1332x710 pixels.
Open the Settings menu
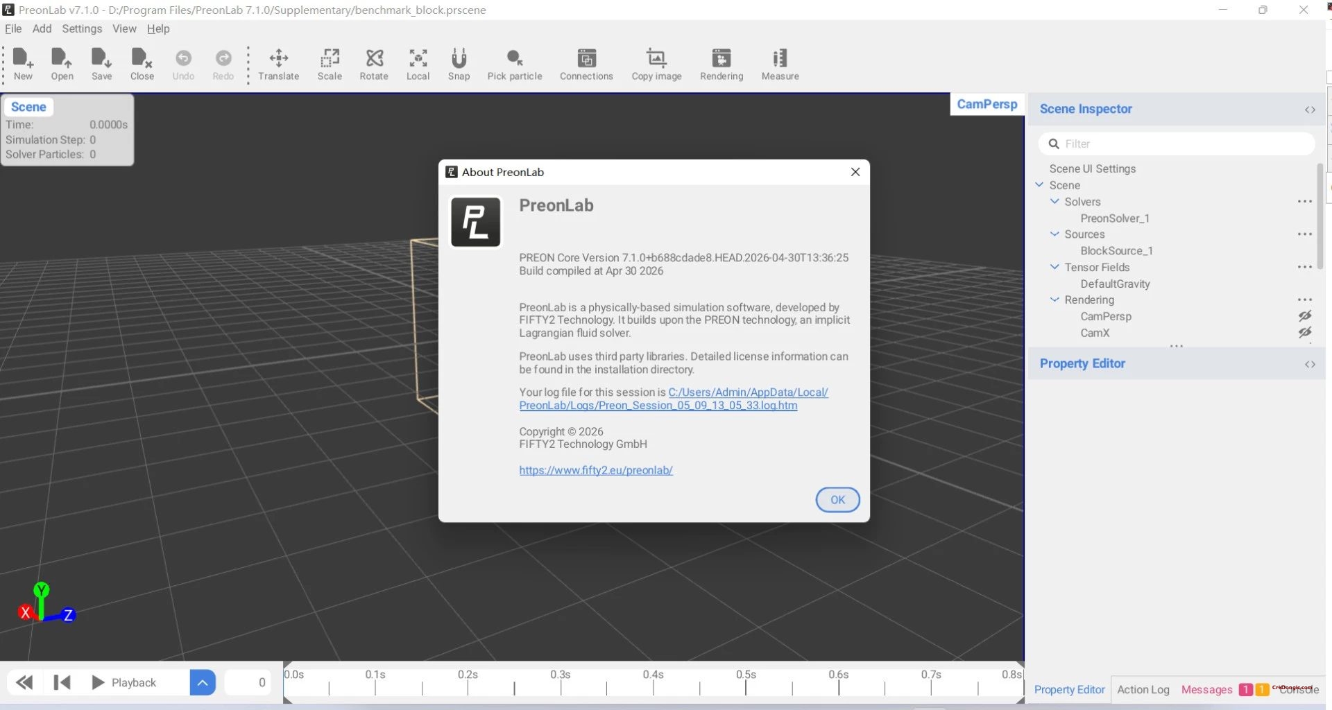point(82,28)
